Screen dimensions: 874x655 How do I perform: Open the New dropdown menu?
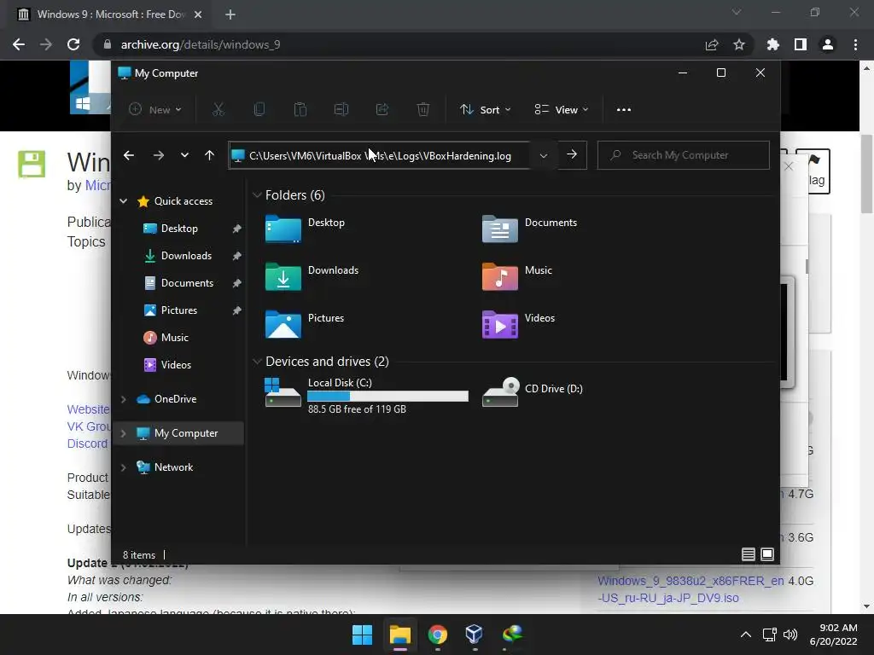click(x=155, y=110)
